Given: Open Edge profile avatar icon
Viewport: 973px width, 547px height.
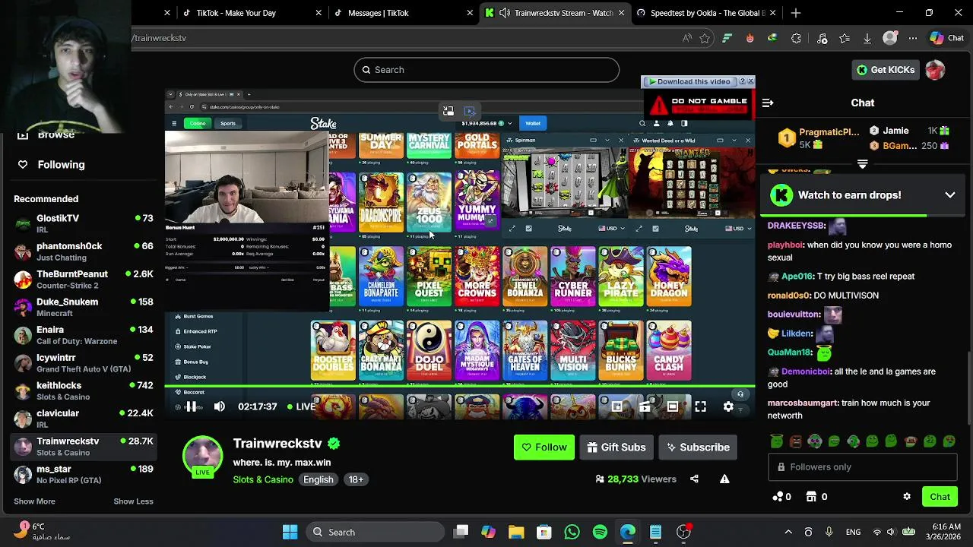Looking at the screenshot, I should [890, 38].
